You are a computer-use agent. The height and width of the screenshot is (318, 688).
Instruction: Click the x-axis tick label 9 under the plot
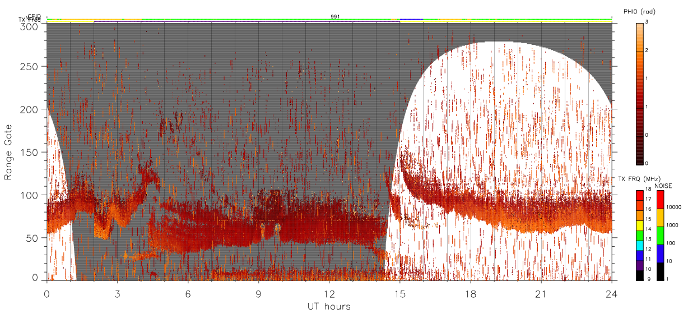(x=258, y=294)
